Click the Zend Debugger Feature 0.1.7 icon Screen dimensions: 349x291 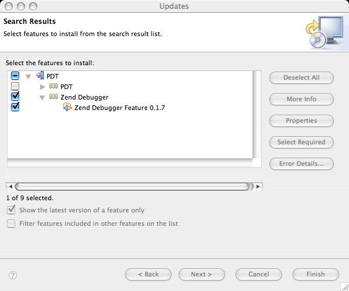[67, 107]
